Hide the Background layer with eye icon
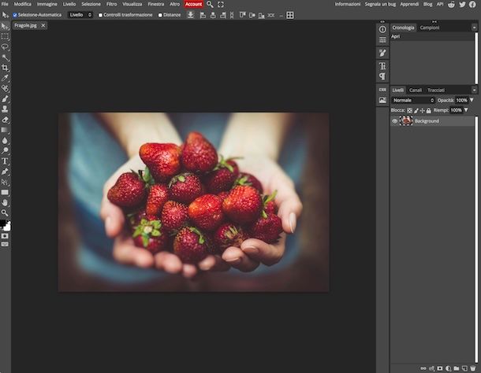This screenshot has height=373, width=481. [395, 121]
